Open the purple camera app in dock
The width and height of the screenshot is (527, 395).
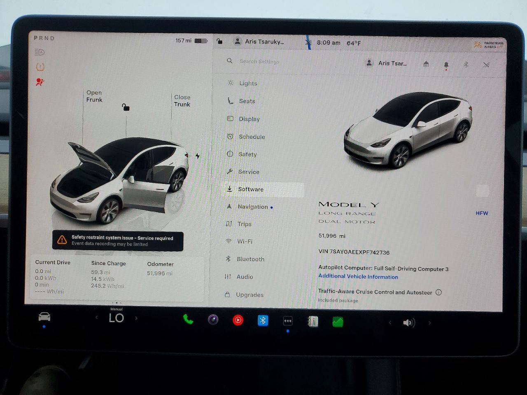(213, 320)
